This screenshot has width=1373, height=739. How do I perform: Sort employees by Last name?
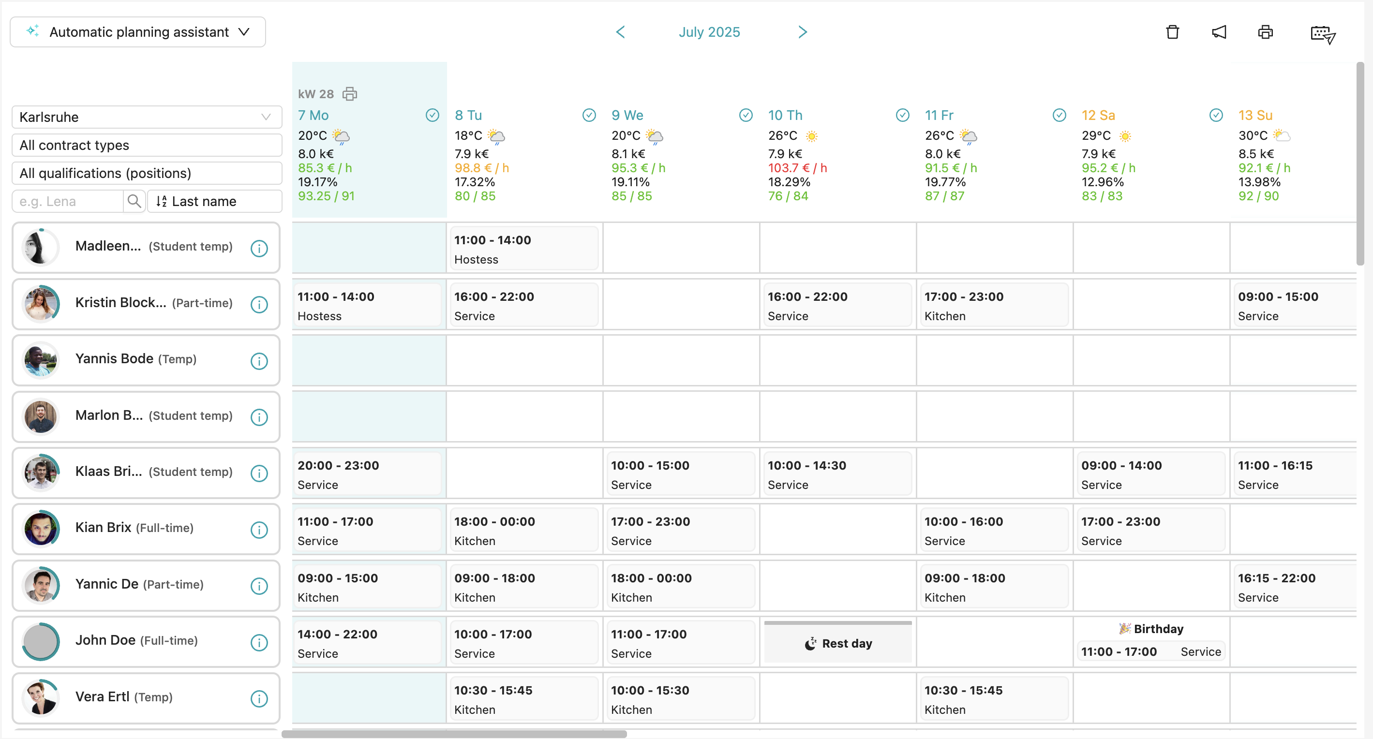214,201
